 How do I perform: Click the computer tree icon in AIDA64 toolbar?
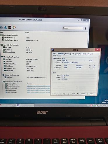click(x=1, y=27)
